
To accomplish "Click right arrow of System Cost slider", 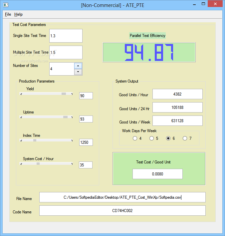I will tap(72, 164).
